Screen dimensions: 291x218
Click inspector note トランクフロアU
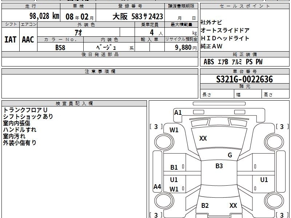point(25,110)
